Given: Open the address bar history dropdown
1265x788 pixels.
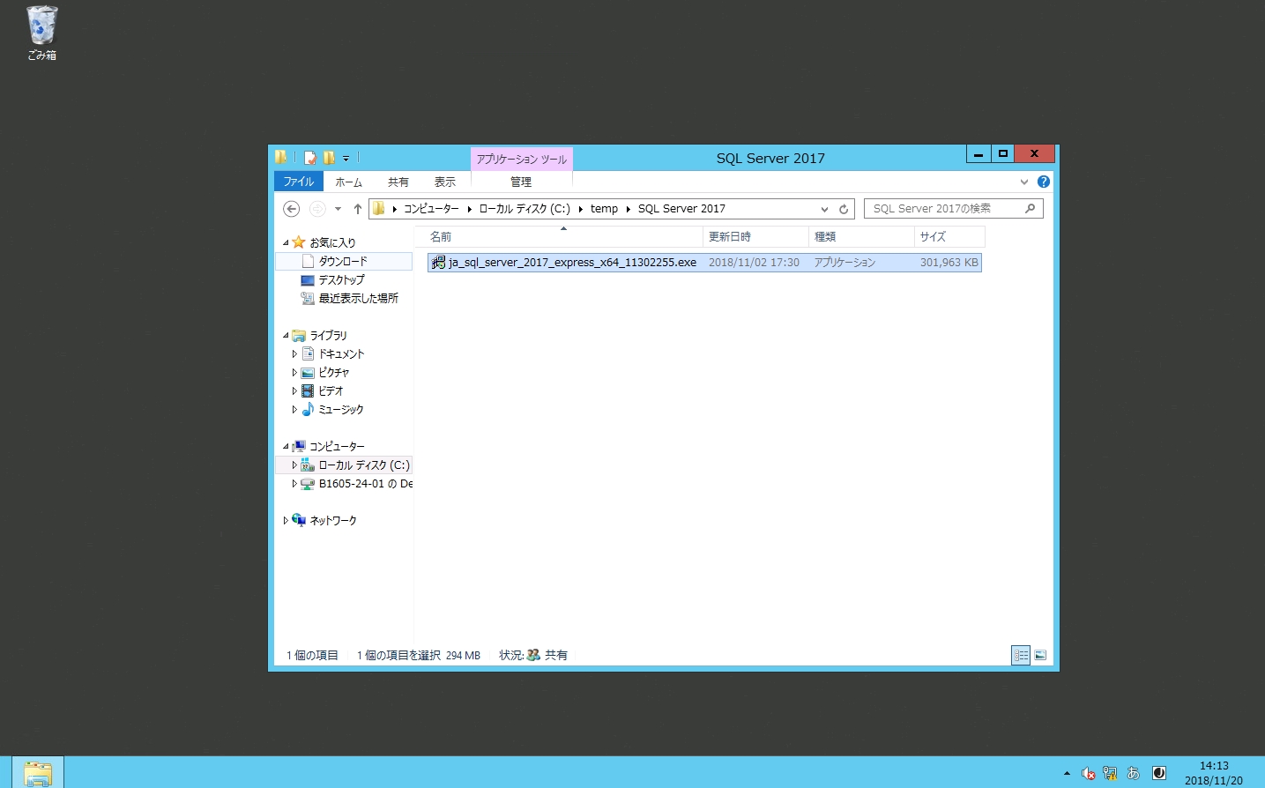Looking at the screenshot, I should click(x=824, y=209).
